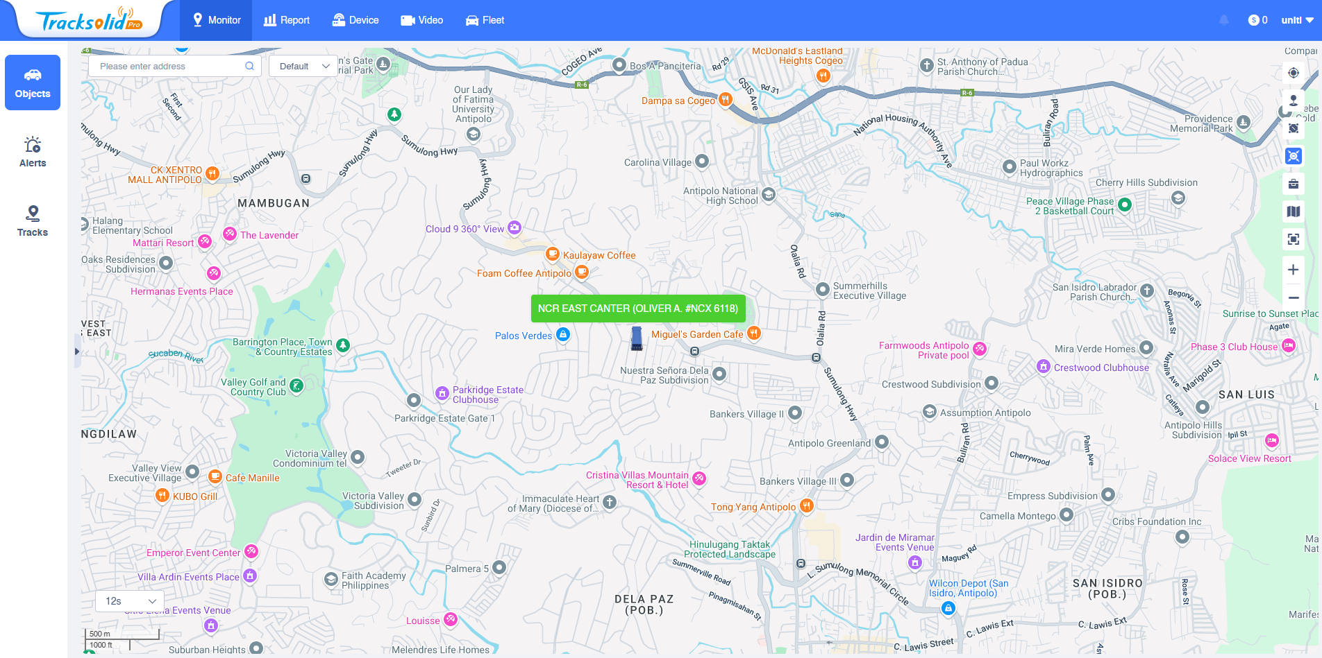Enter fullscreen map view
The width and height of the screenshot is (1322, 658).
(1293, 239)
